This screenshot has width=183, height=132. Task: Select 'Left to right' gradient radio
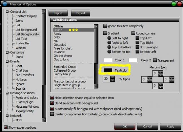[109, 38]
